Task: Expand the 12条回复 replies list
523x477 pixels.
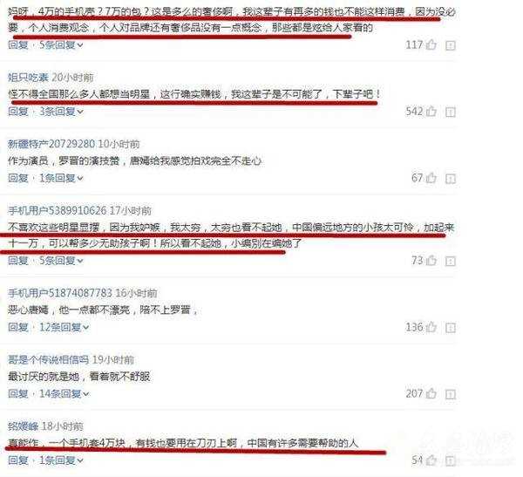Action: pyautogui.click(x=64, y=327)
